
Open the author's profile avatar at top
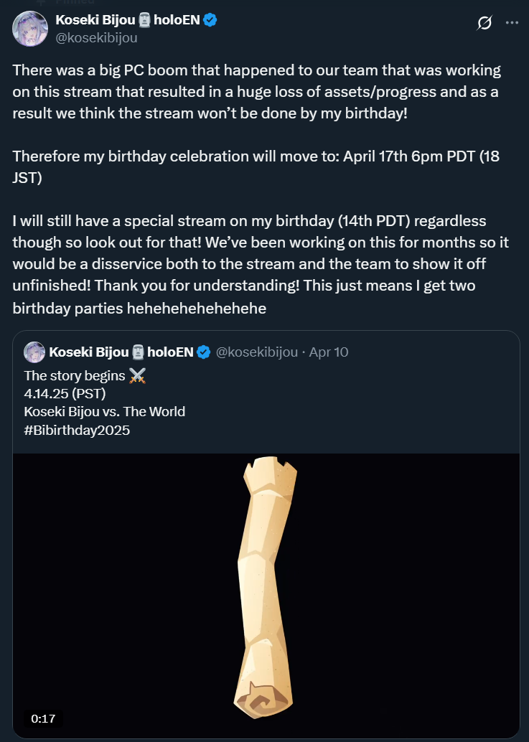(x=29, y=29)
